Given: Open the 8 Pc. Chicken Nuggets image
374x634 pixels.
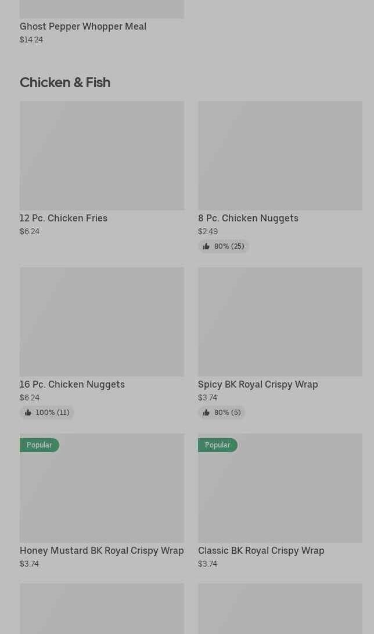Looking at the screenshot, I should coord(280,156).
